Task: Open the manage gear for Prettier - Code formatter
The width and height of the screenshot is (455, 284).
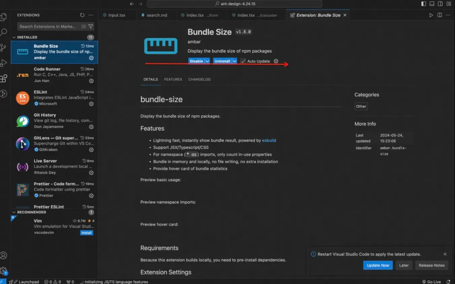Action: point(91,196)
